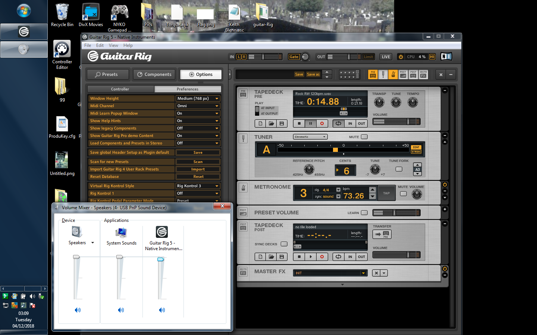Enable the Tuner Mute toggle
The width and height of the screenshot is (537, 335).
point(364,137)
